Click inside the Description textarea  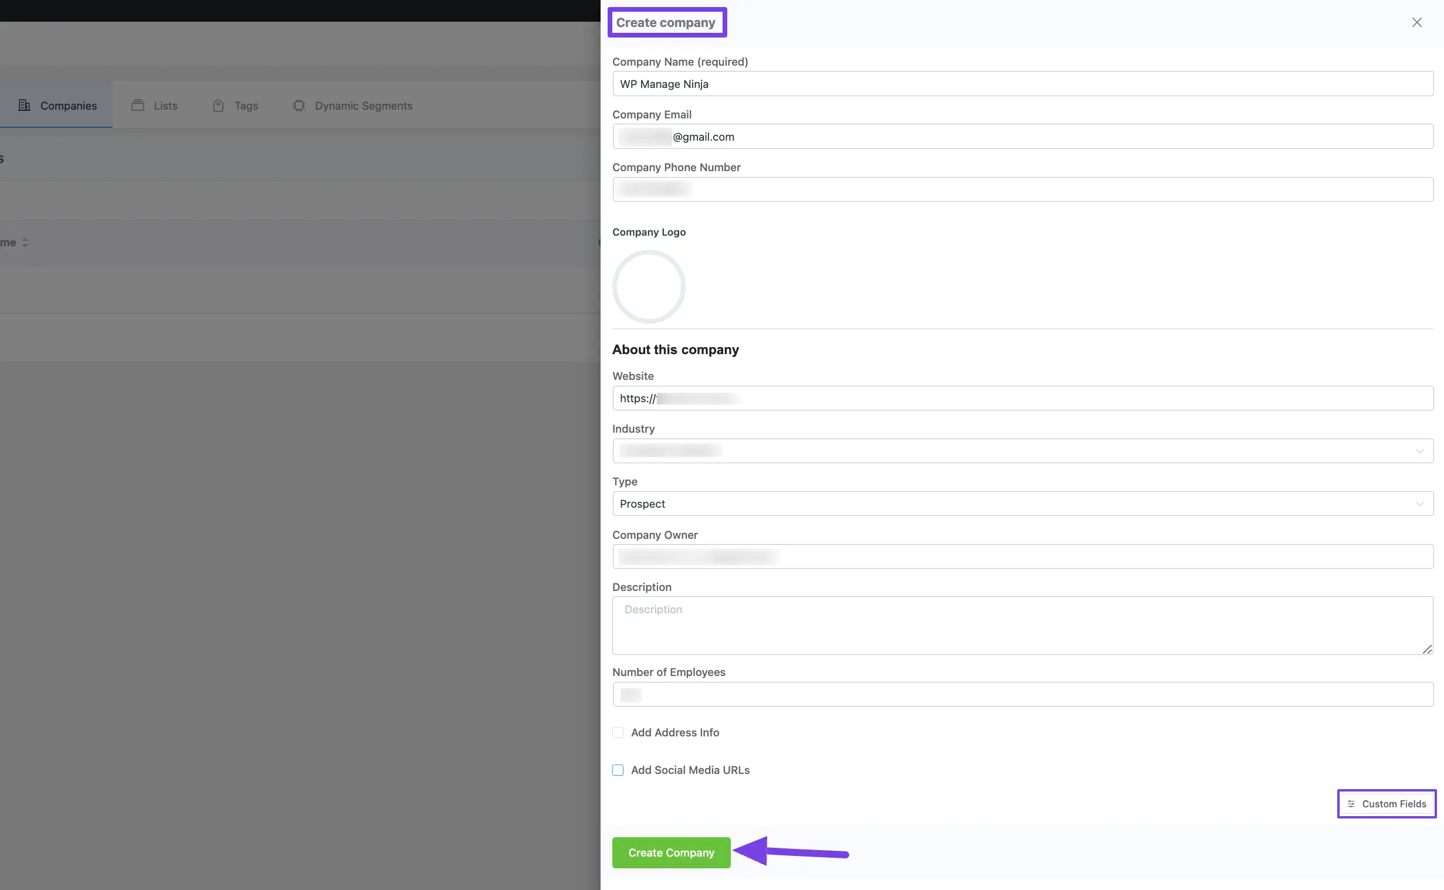1022,625
